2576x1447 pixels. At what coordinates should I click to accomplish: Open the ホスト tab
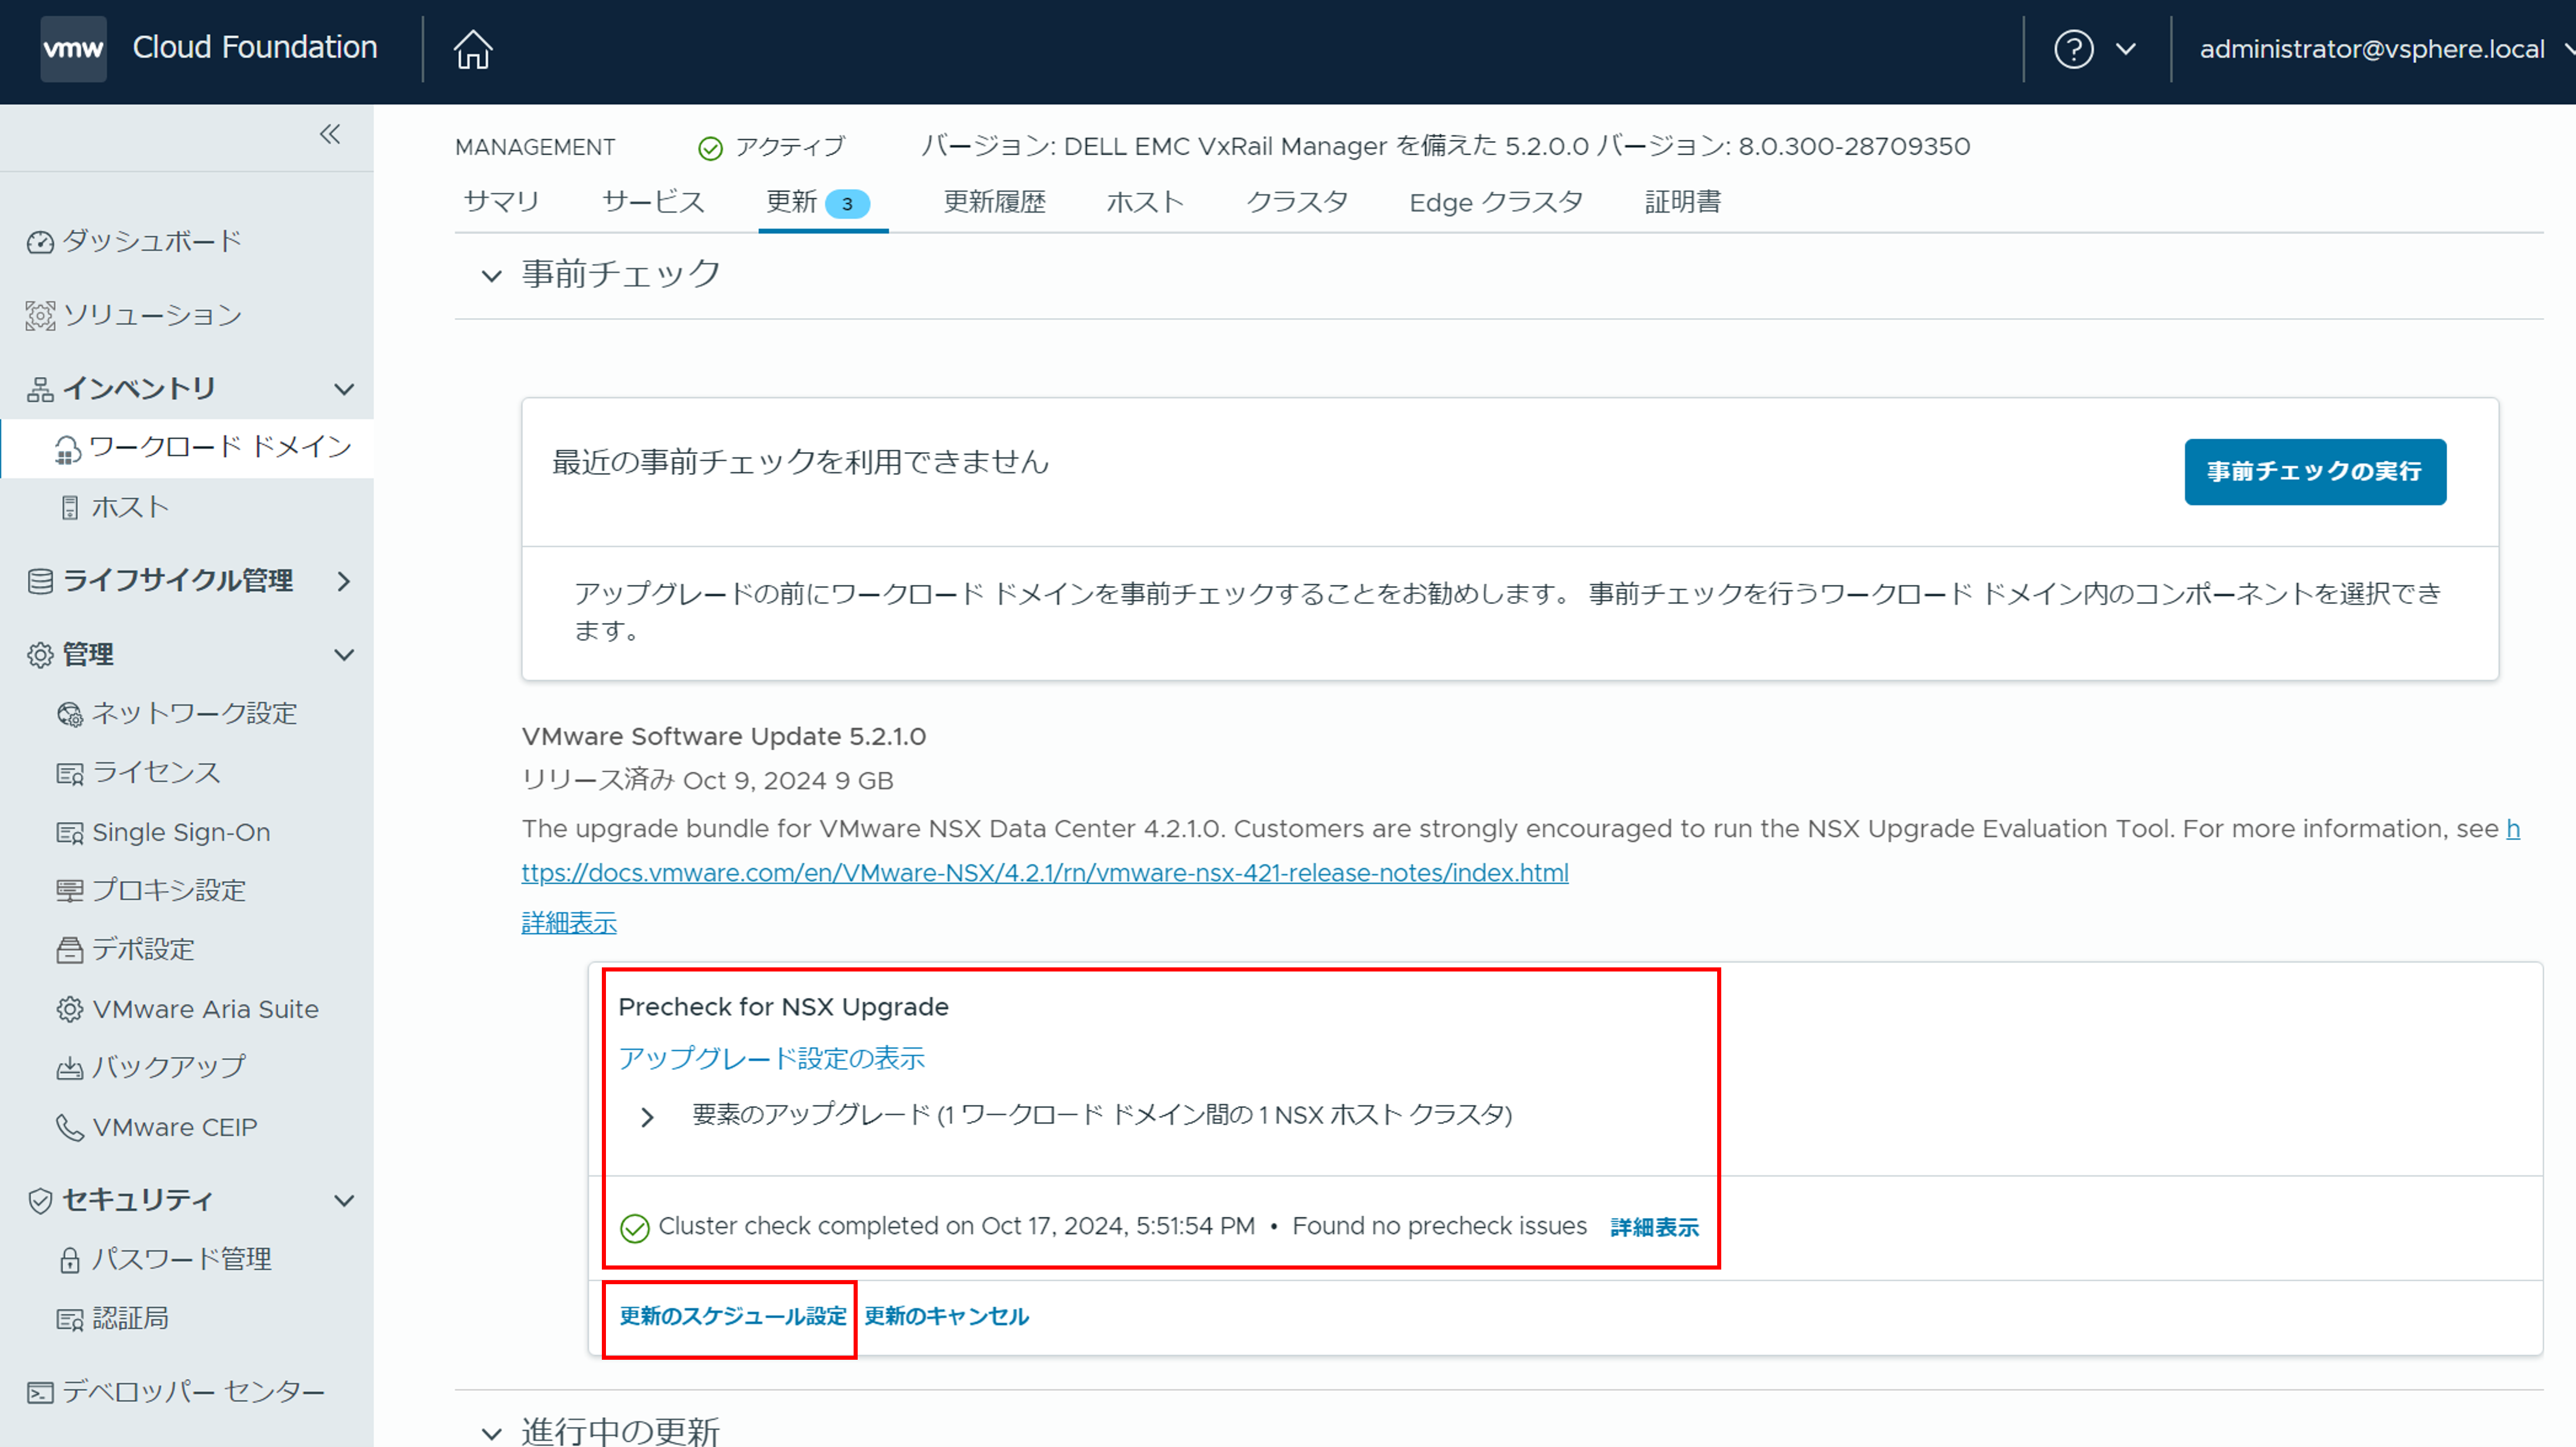(1145, 202)
